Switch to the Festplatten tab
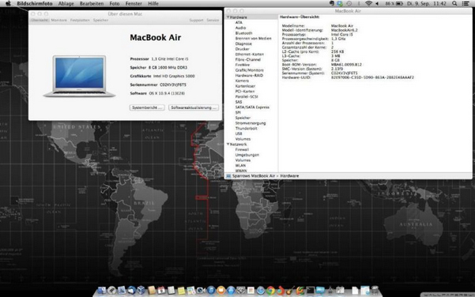The image size is (475, 297). pos(80,20)
